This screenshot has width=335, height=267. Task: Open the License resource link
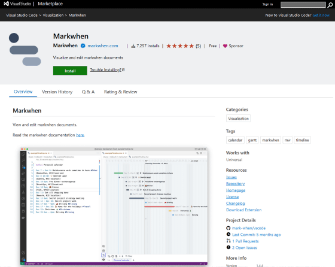click(233, 197)
